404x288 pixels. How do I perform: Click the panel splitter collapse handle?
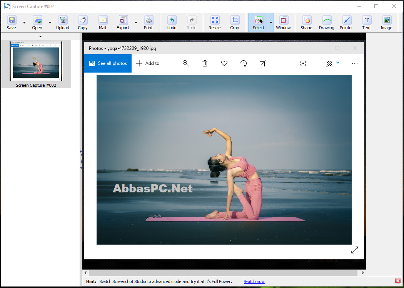point(81,160)
